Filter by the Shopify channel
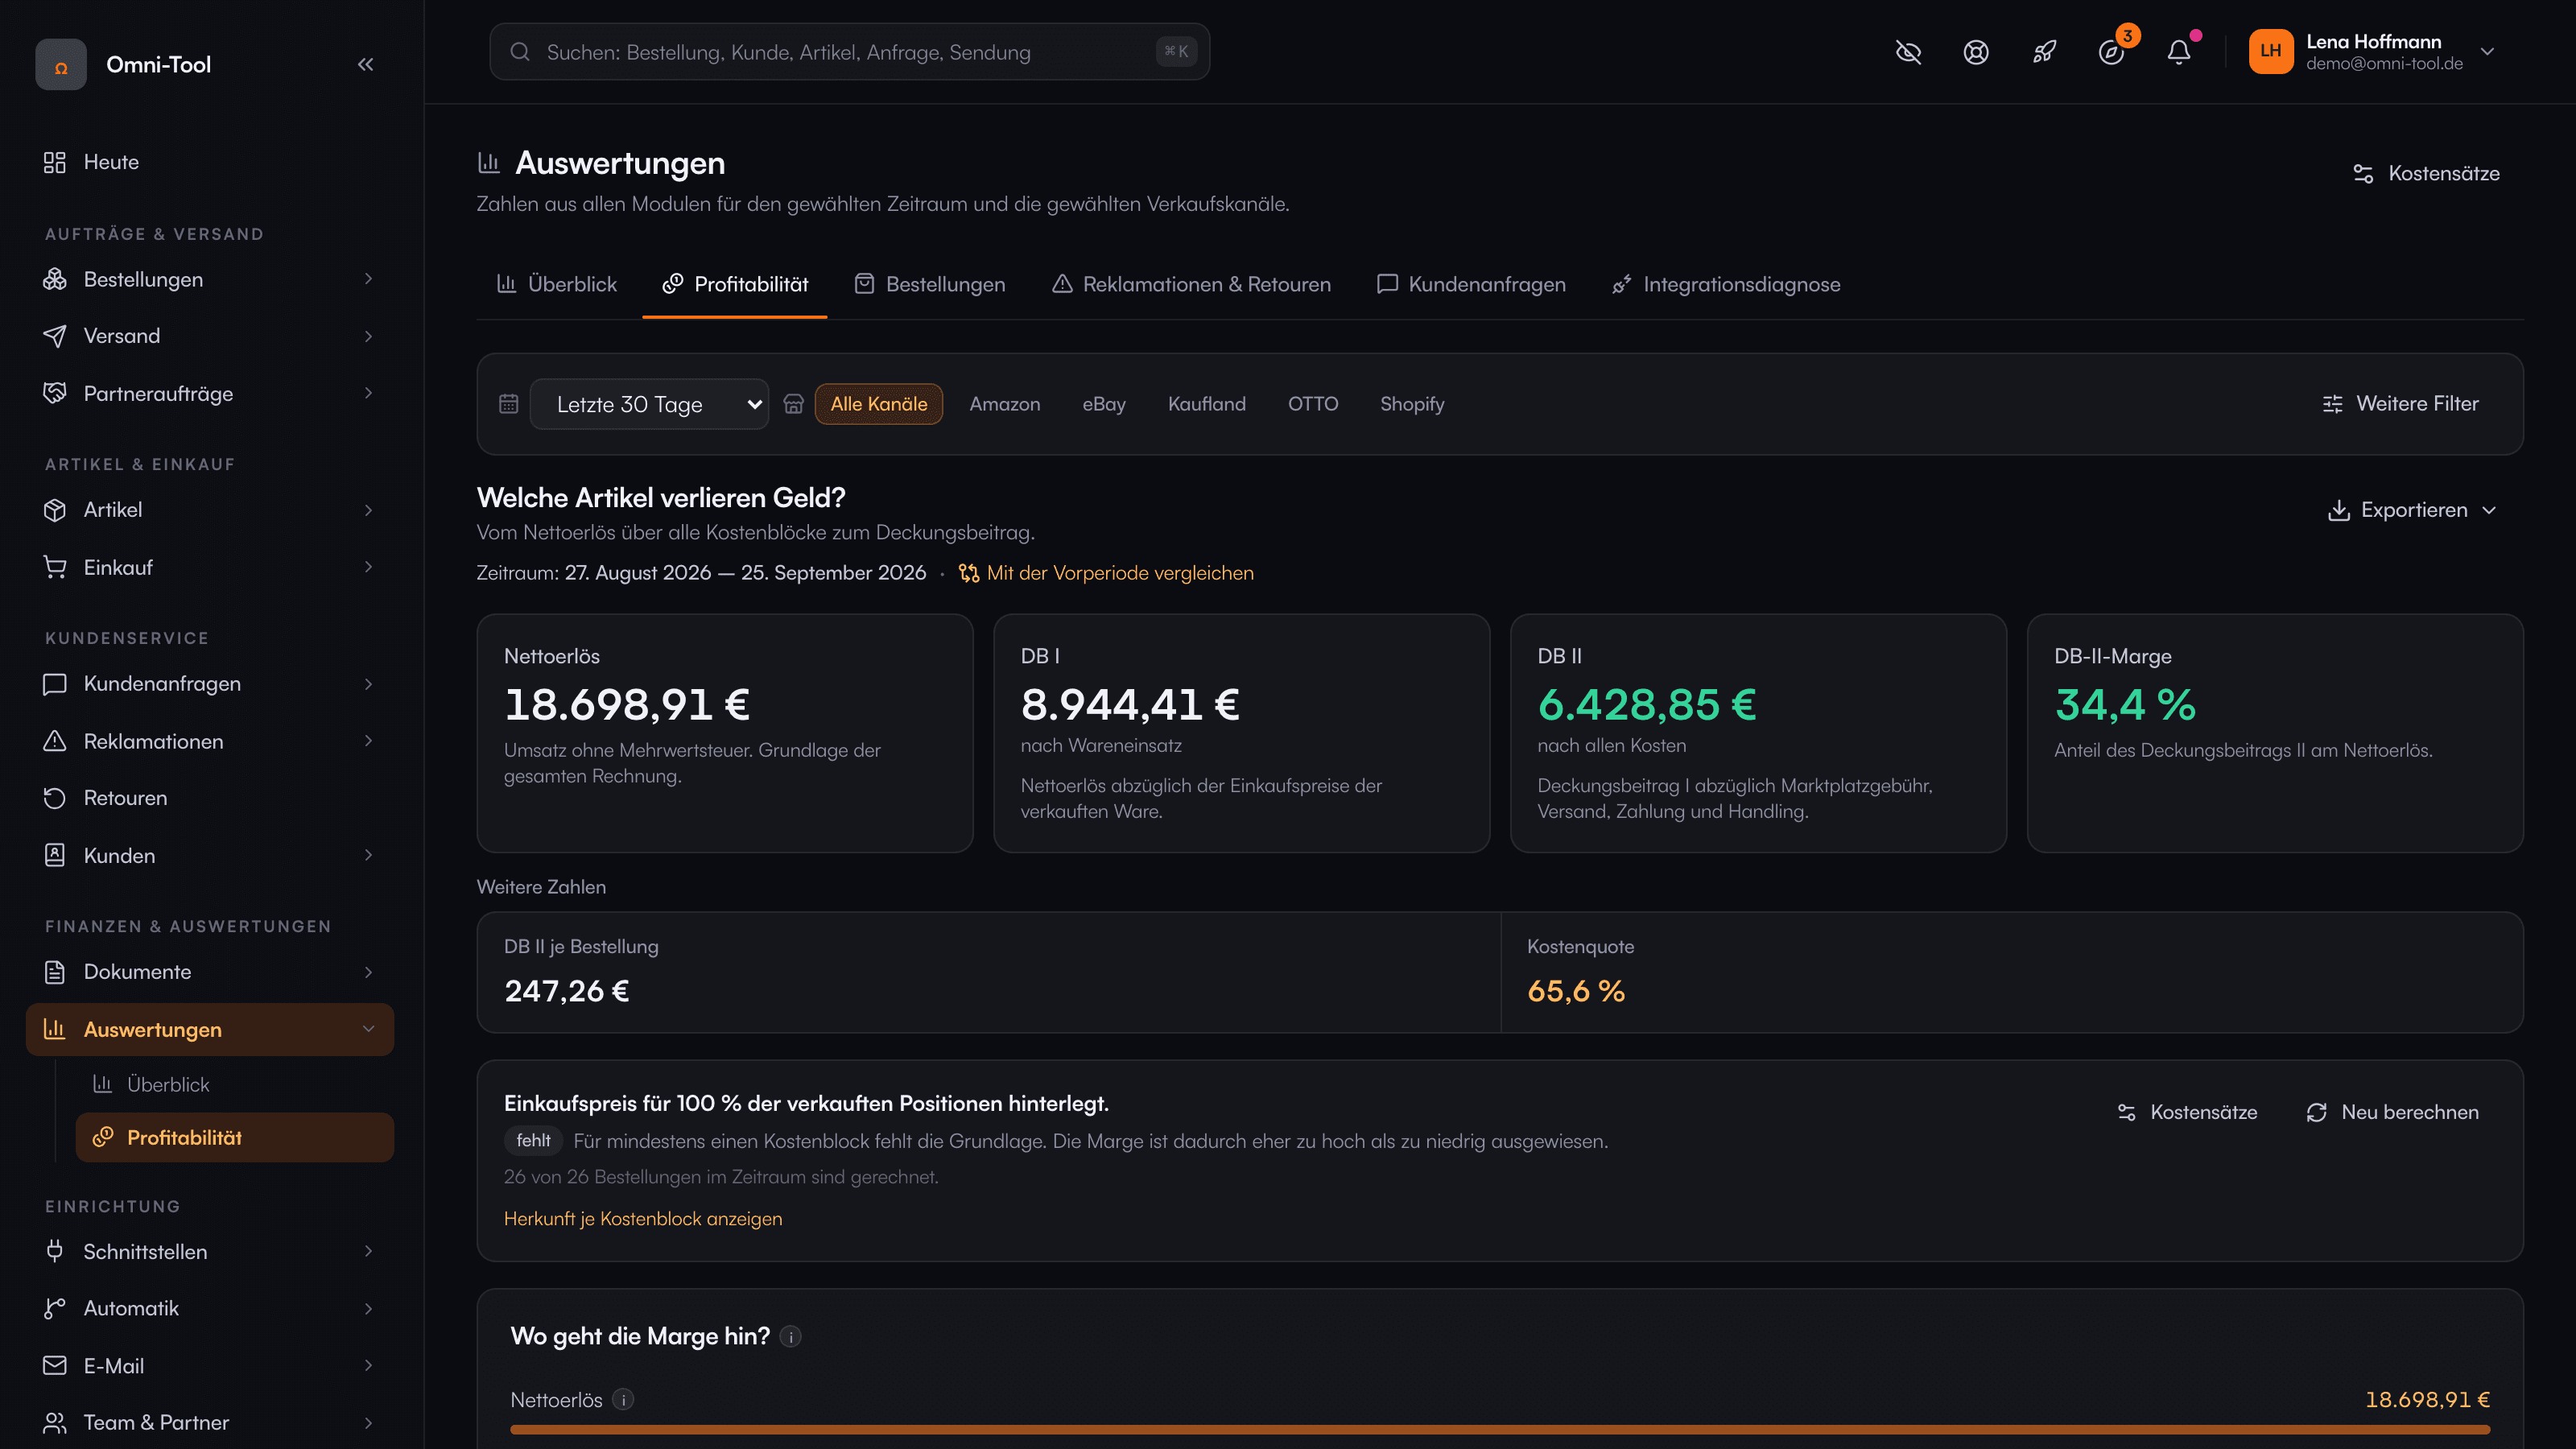The width and height of the screenshot is (2576, 1449). pos(1412,404)
